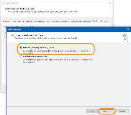Open the Published Calendars tab

[81, 21]
